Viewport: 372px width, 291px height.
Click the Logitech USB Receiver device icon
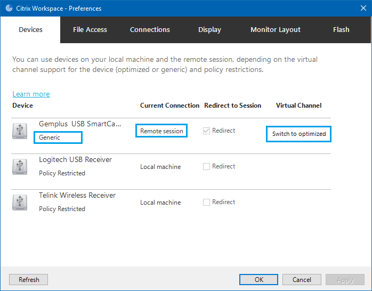tap(20, 167)
